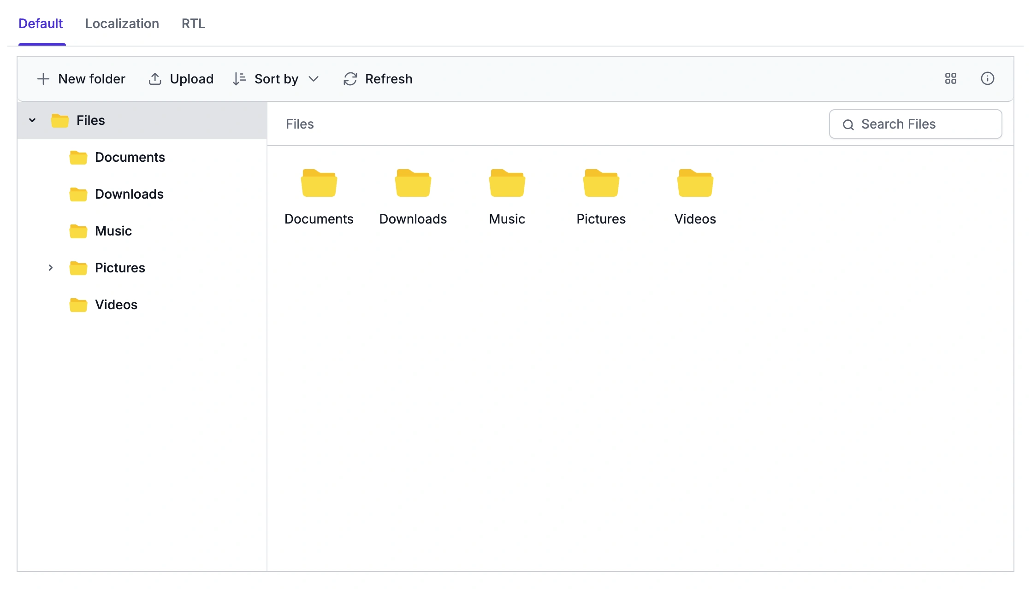Click the Upload arrow icon
This screenshot has width=1031, height=589.
pos(155,79)
